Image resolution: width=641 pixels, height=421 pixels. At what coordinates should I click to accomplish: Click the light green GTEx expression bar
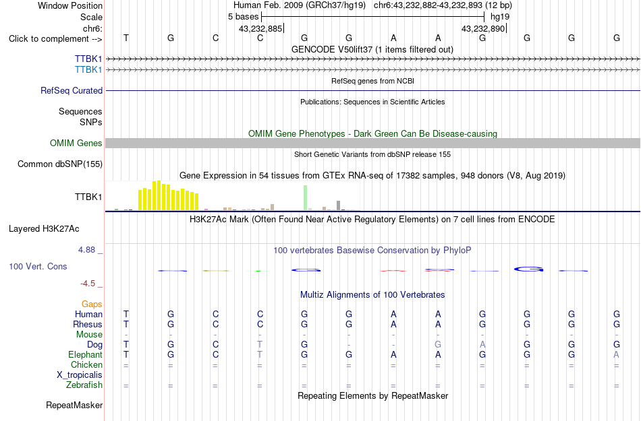pyautogui.click(x=305, y=198)
